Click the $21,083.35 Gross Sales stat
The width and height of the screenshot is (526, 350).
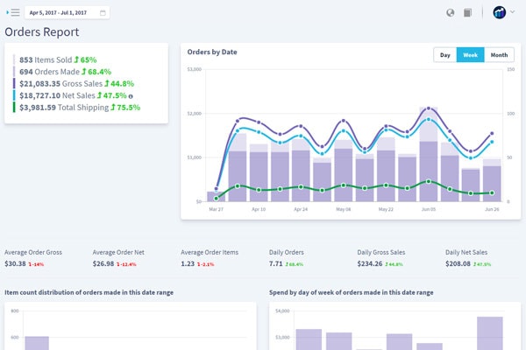(x=76, y=84)
